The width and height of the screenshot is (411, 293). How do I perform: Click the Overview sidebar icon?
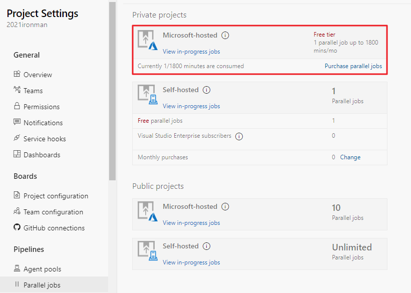coord(17,74)
